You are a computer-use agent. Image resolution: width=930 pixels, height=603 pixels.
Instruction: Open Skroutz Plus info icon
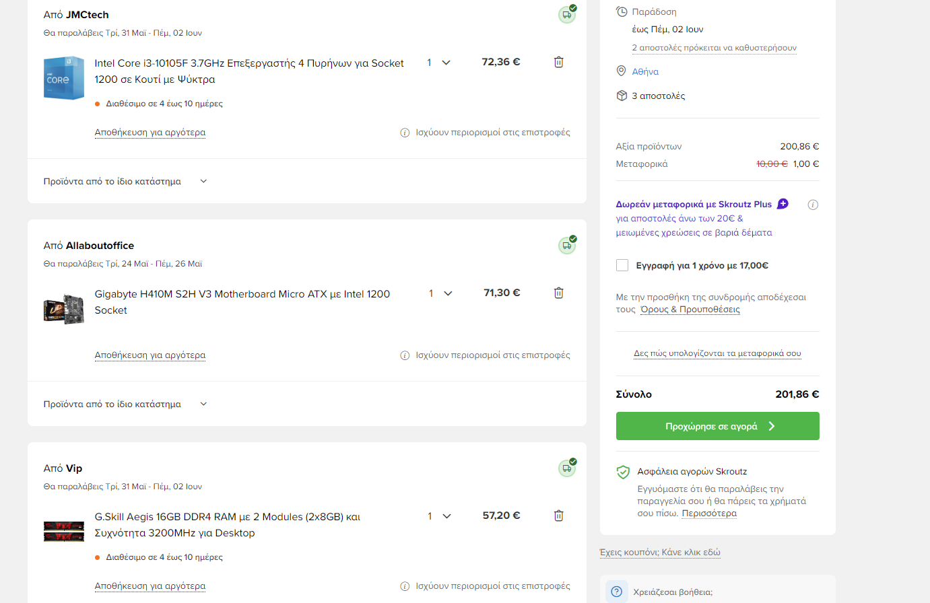813,205
